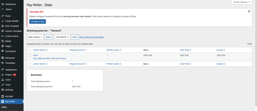This screenshot has width=257, height=111.
Task: Open the Bulk actions dropdown
Action: 35,37
